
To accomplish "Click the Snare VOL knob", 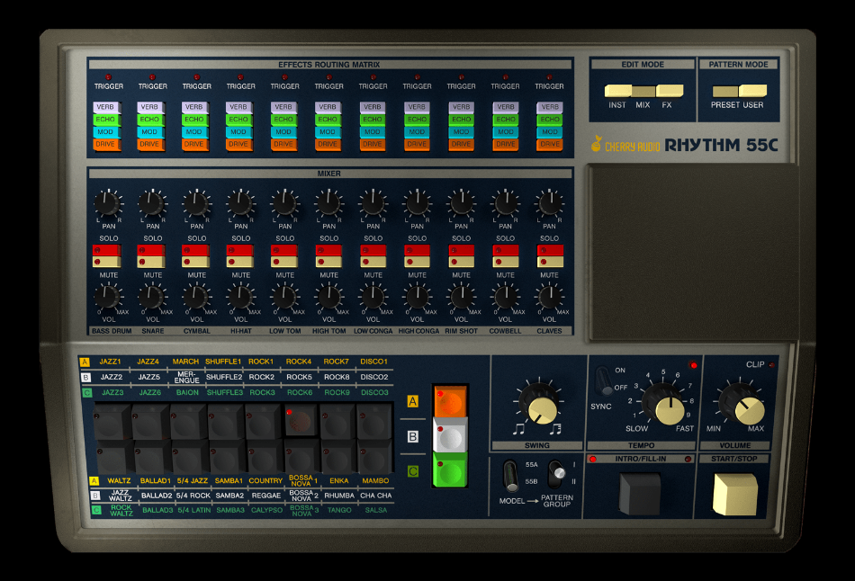I will coord(151,297).
